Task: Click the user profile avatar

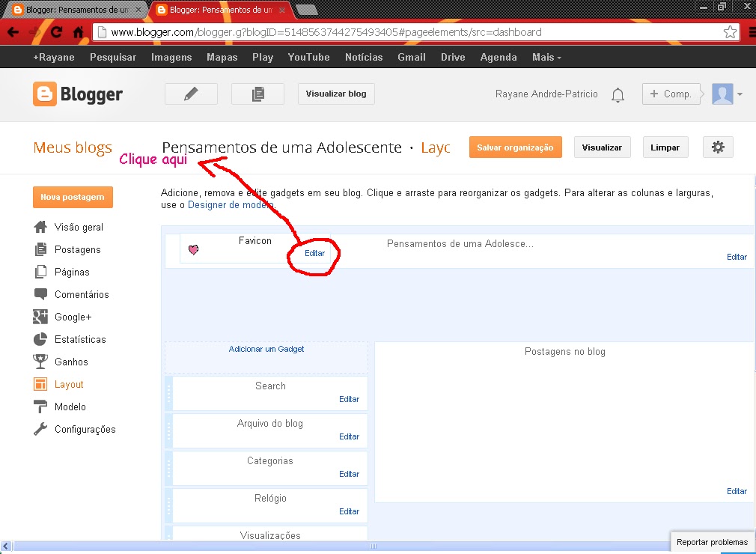Action: click(x=722, y=94)
